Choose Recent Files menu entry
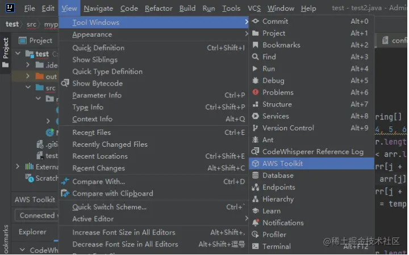409x255 pixels. 153,133
